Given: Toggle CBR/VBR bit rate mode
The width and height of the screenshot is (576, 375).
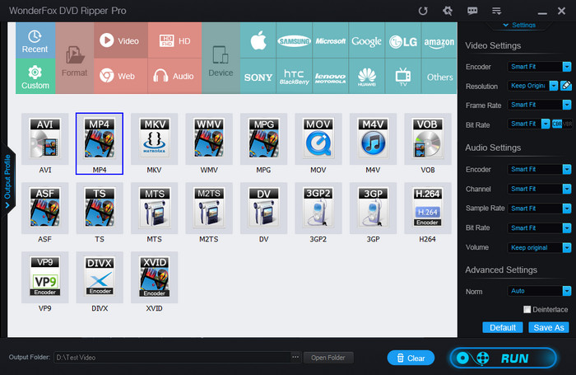Looking at the screenshot, I should coord(562,124).
